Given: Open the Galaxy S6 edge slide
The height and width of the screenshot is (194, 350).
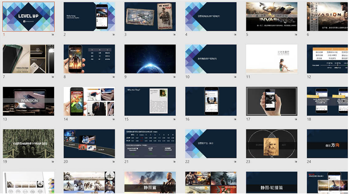Looking at the screenshot, I should [28, 59].
